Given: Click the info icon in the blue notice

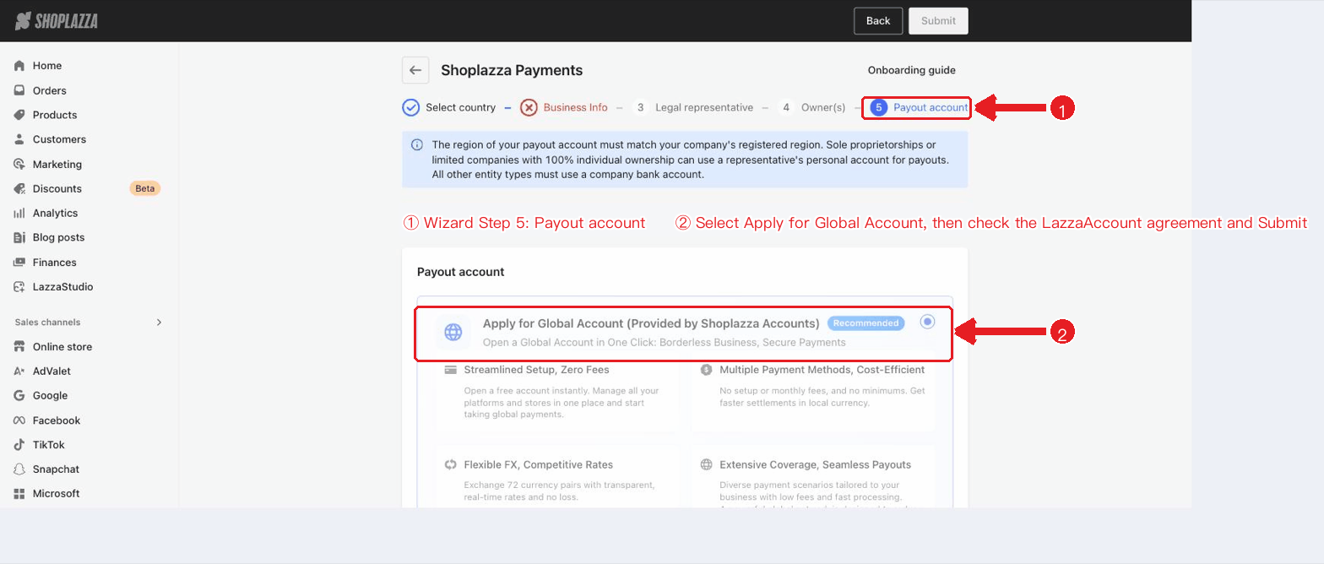Looking at the screenshot, I should point(416,144).
